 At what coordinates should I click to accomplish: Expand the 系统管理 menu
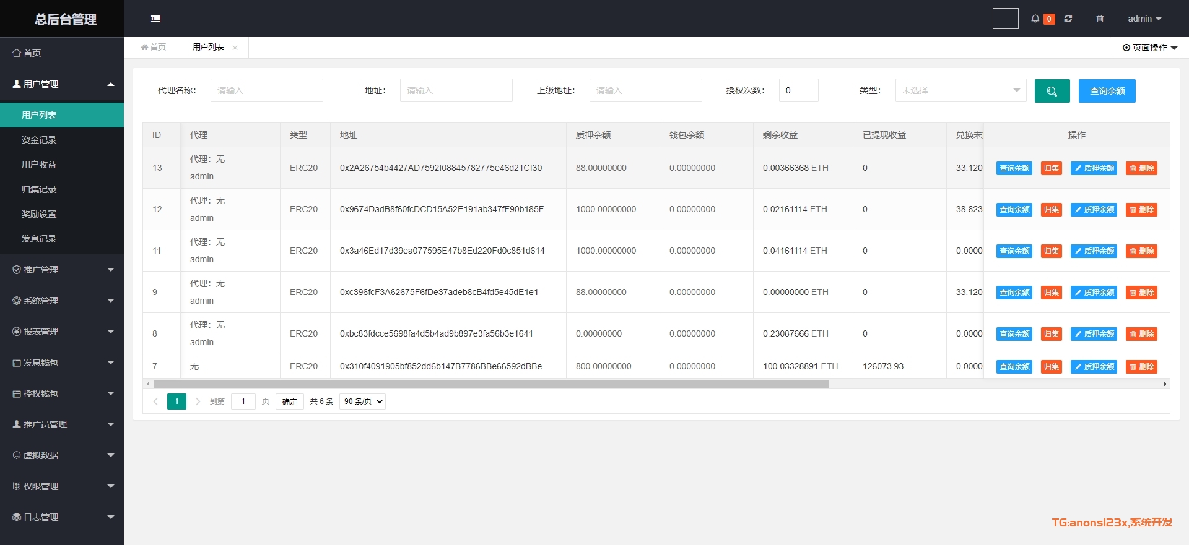62,301
